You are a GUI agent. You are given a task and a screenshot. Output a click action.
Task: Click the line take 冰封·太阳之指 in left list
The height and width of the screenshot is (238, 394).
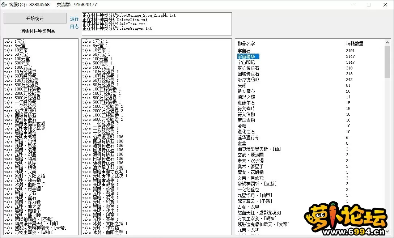[x=25, y=176]
